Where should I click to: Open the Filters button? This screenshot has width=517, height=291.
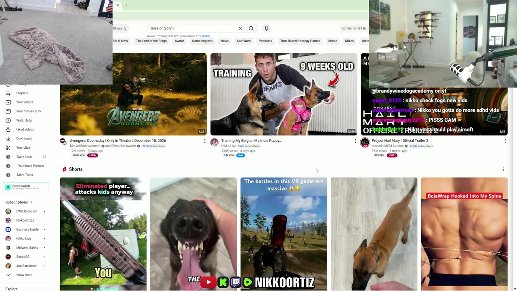[120, 28]
